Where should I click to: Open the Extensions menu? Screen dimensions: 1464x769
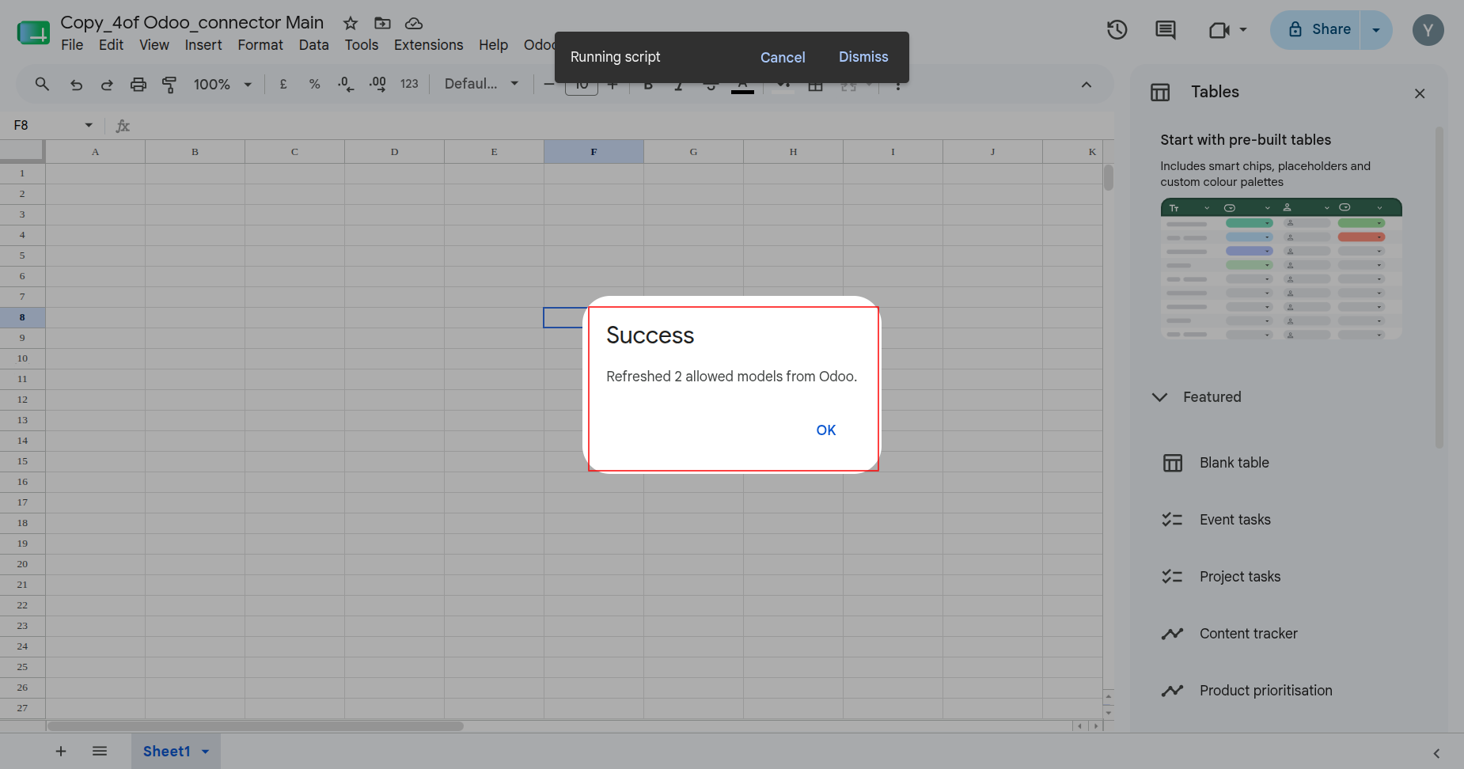pos(428,45)
